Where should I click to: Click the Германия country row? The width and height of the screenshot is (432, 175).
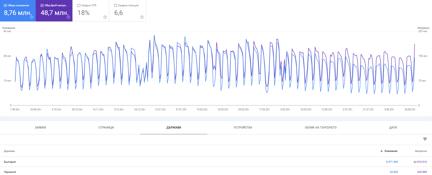(10, 172)
